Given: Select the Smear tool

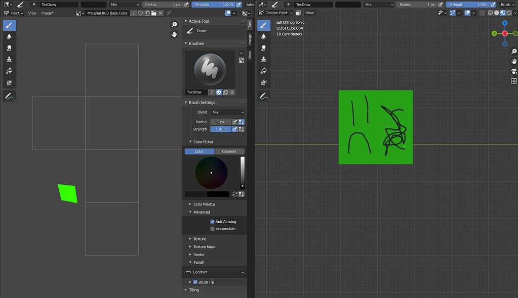Looking at the screenshot, I should 9,48.
